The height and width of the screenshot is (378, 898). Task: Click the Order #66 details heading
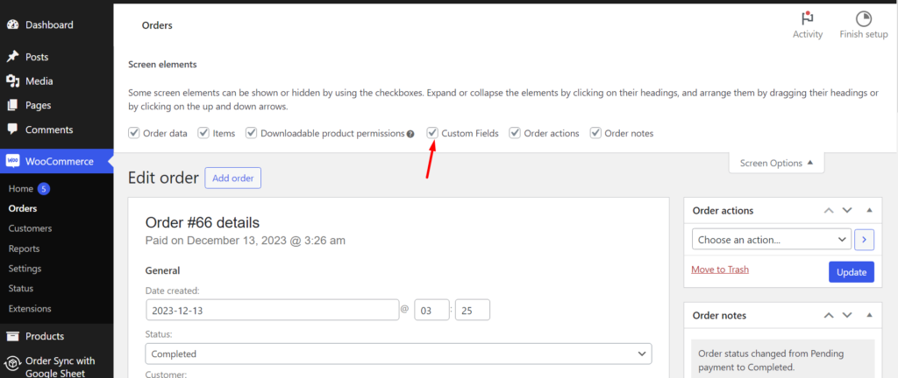click(x=203, y=222)
